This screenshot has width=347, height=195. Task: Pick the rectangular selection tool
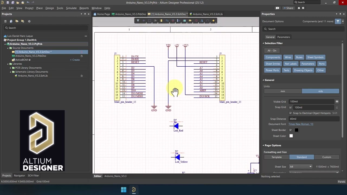(x=150, y=21)
